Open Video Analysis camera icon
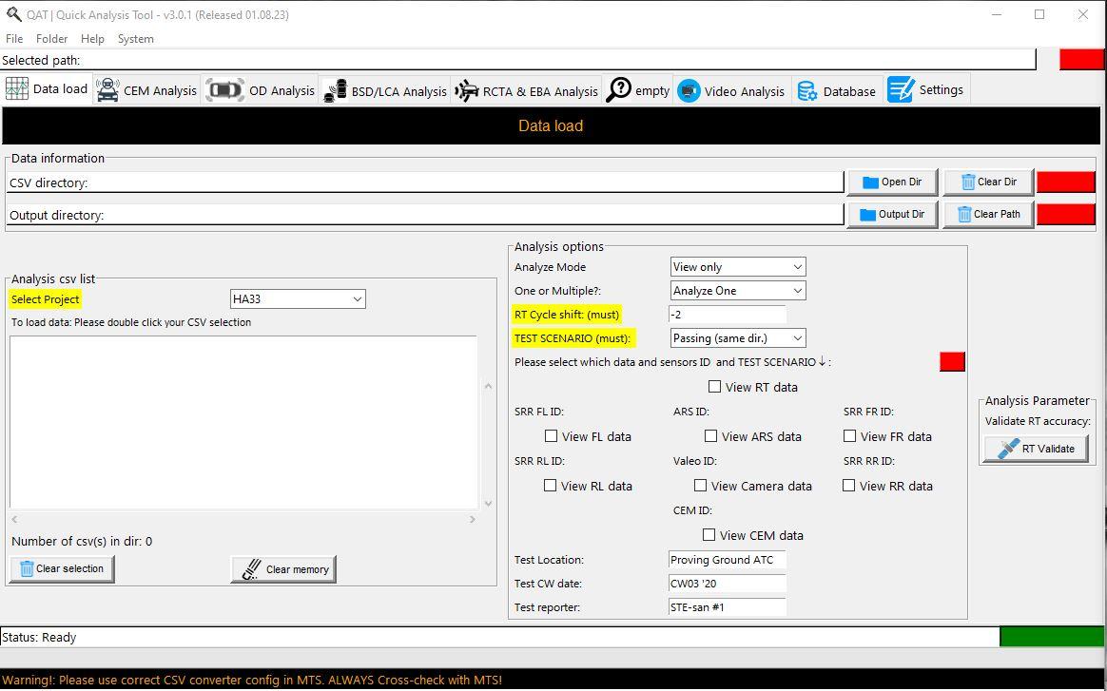The image size is (1107, 691). [x=689, y=91]
